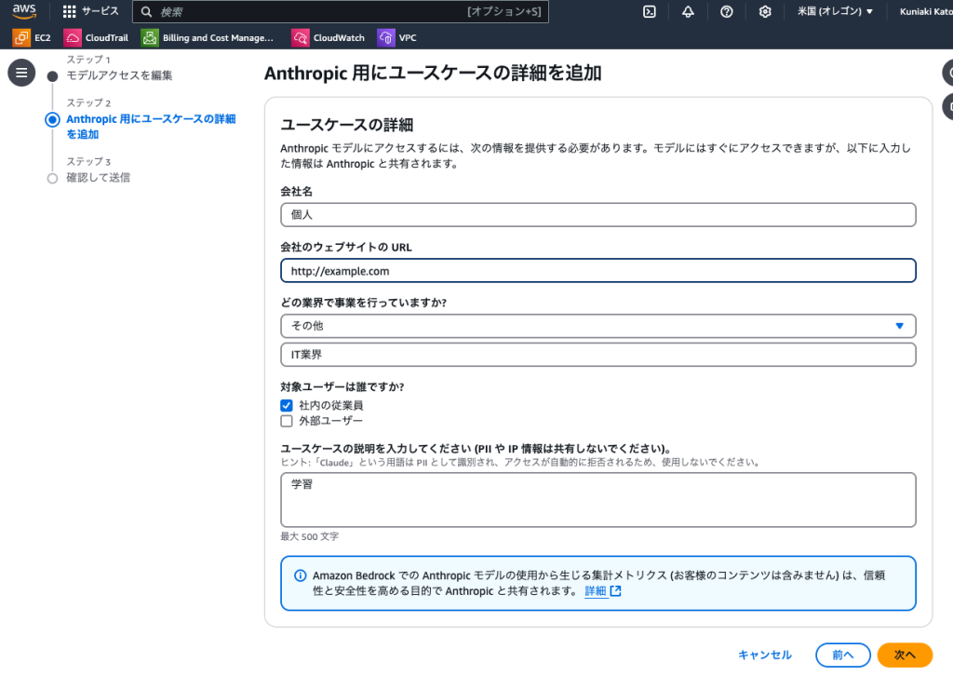Open Billing and Cost Management shortcut
953x676 pixels.
(x=208, y=37)
